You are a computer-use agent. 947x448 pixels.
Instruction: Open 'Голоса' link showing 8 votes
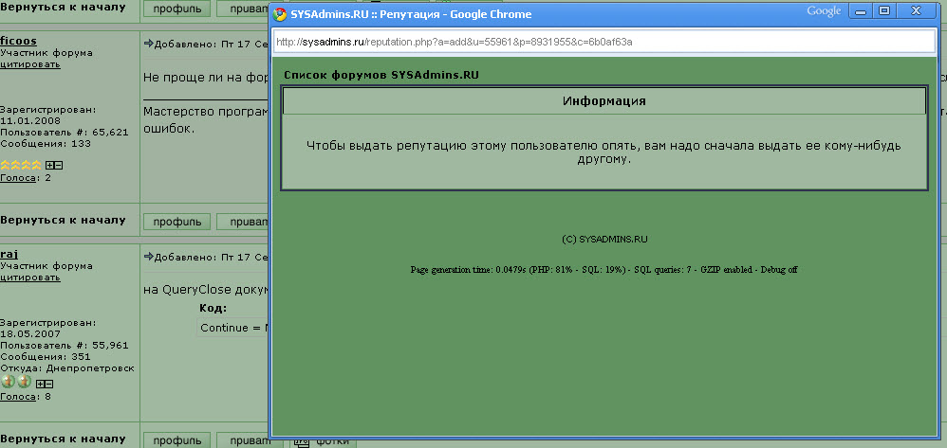tap(18, 397)
